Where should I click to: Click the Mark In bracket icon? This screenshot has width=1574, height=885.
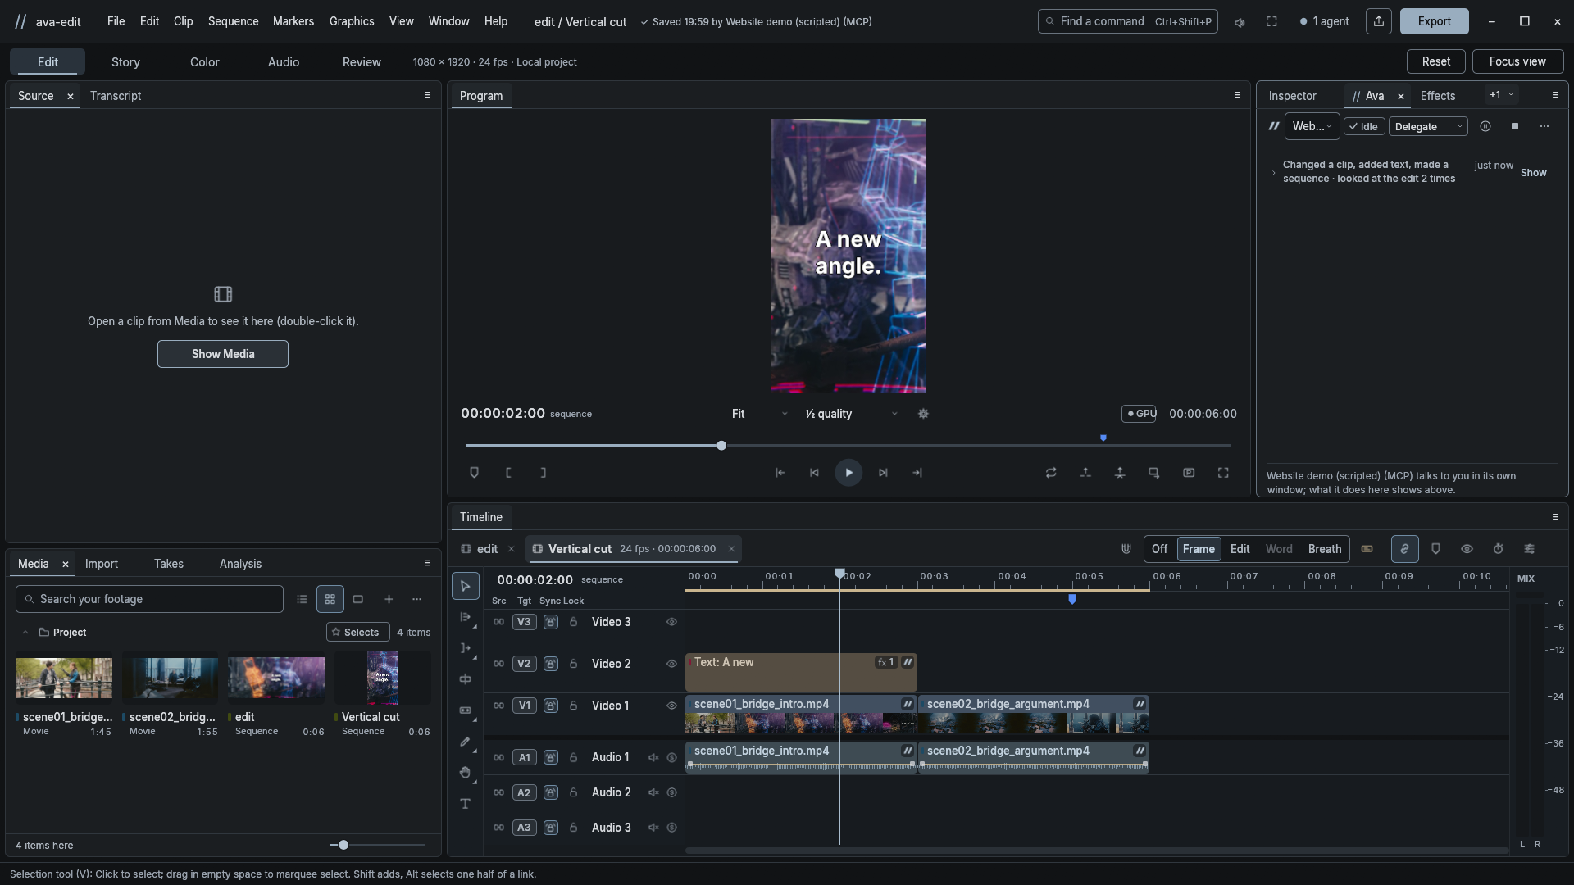click(x=508, y=473)
